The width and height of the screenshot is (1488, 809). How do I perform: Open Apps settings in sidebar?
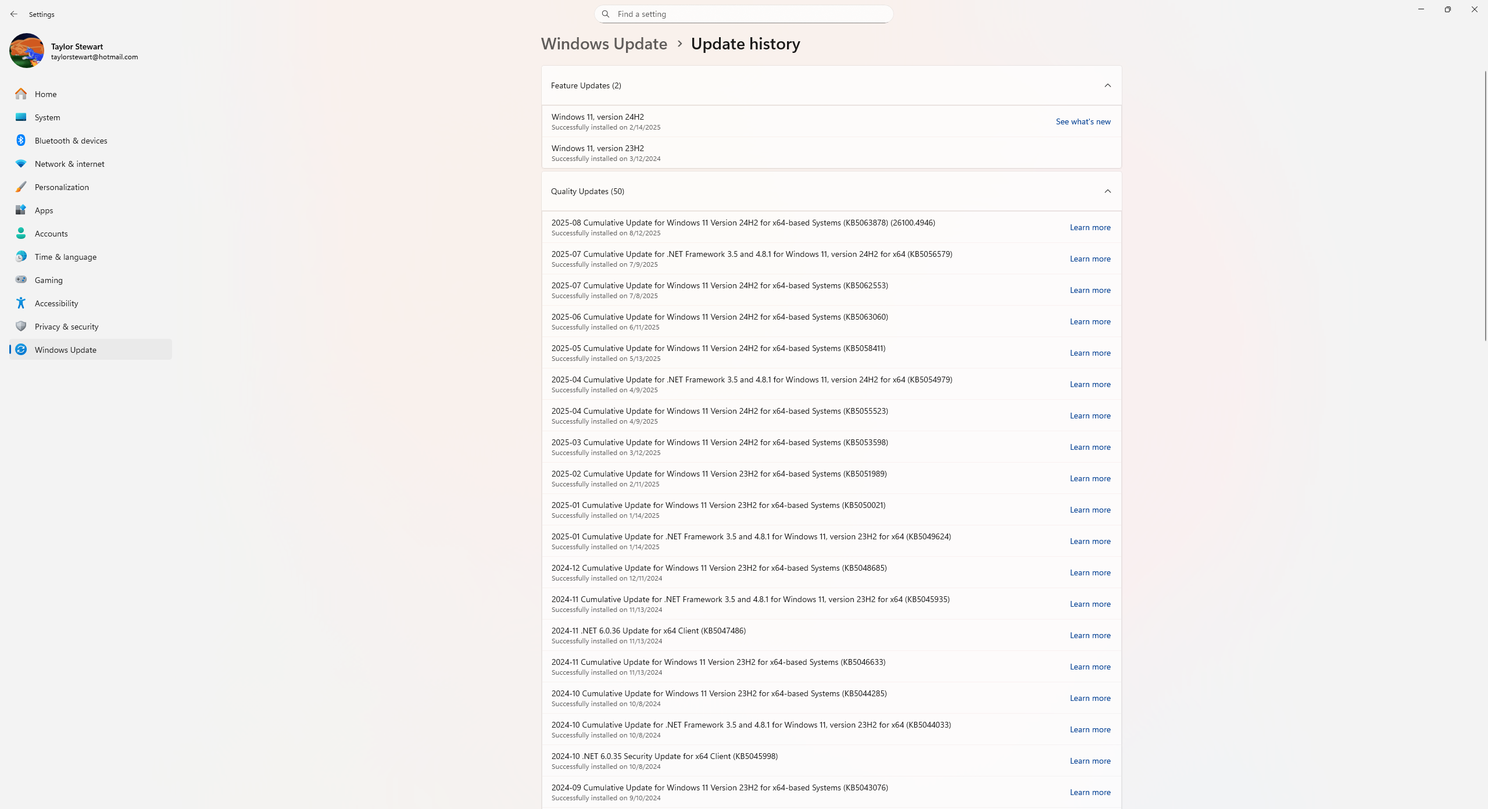44,210
